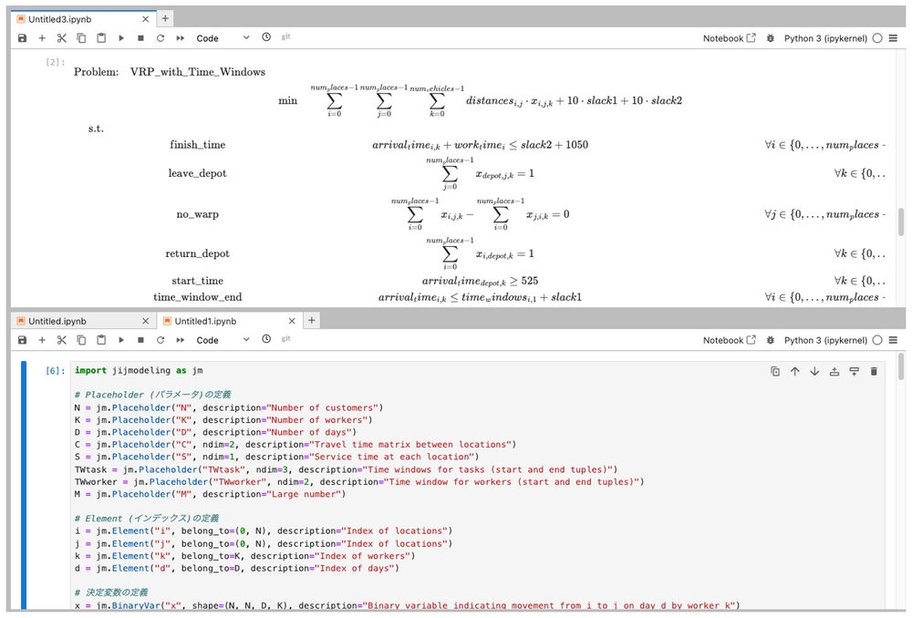Stop kernel execution in the lower notebook toolbar
The image size is (912, 618).
140,340
